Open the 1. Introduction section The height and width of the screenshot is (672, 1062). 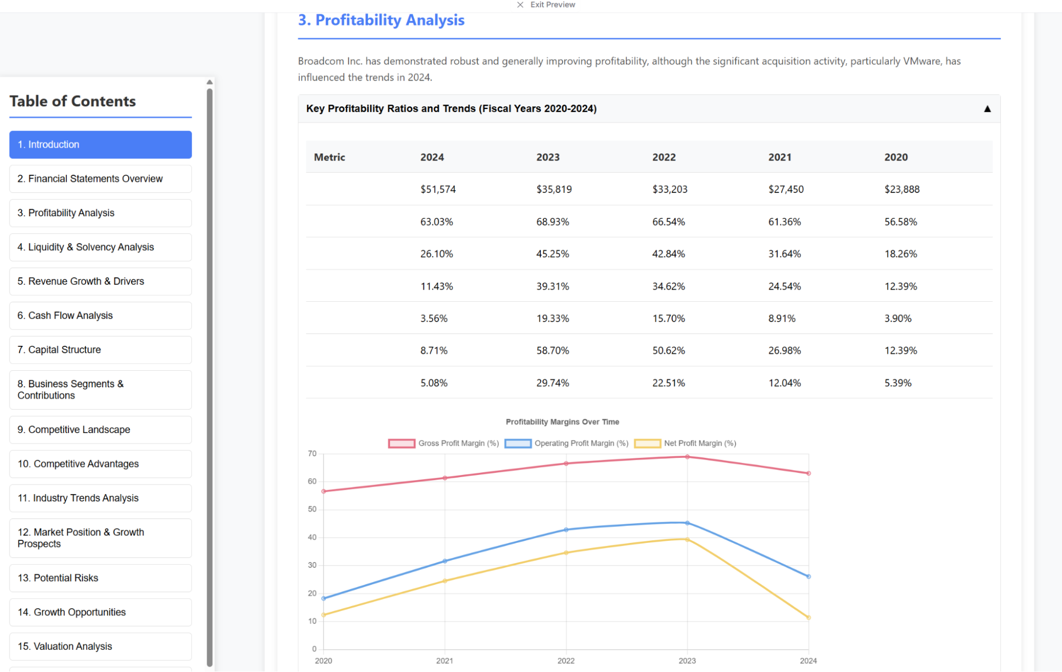pyautogui.click(x=100, y=144)
